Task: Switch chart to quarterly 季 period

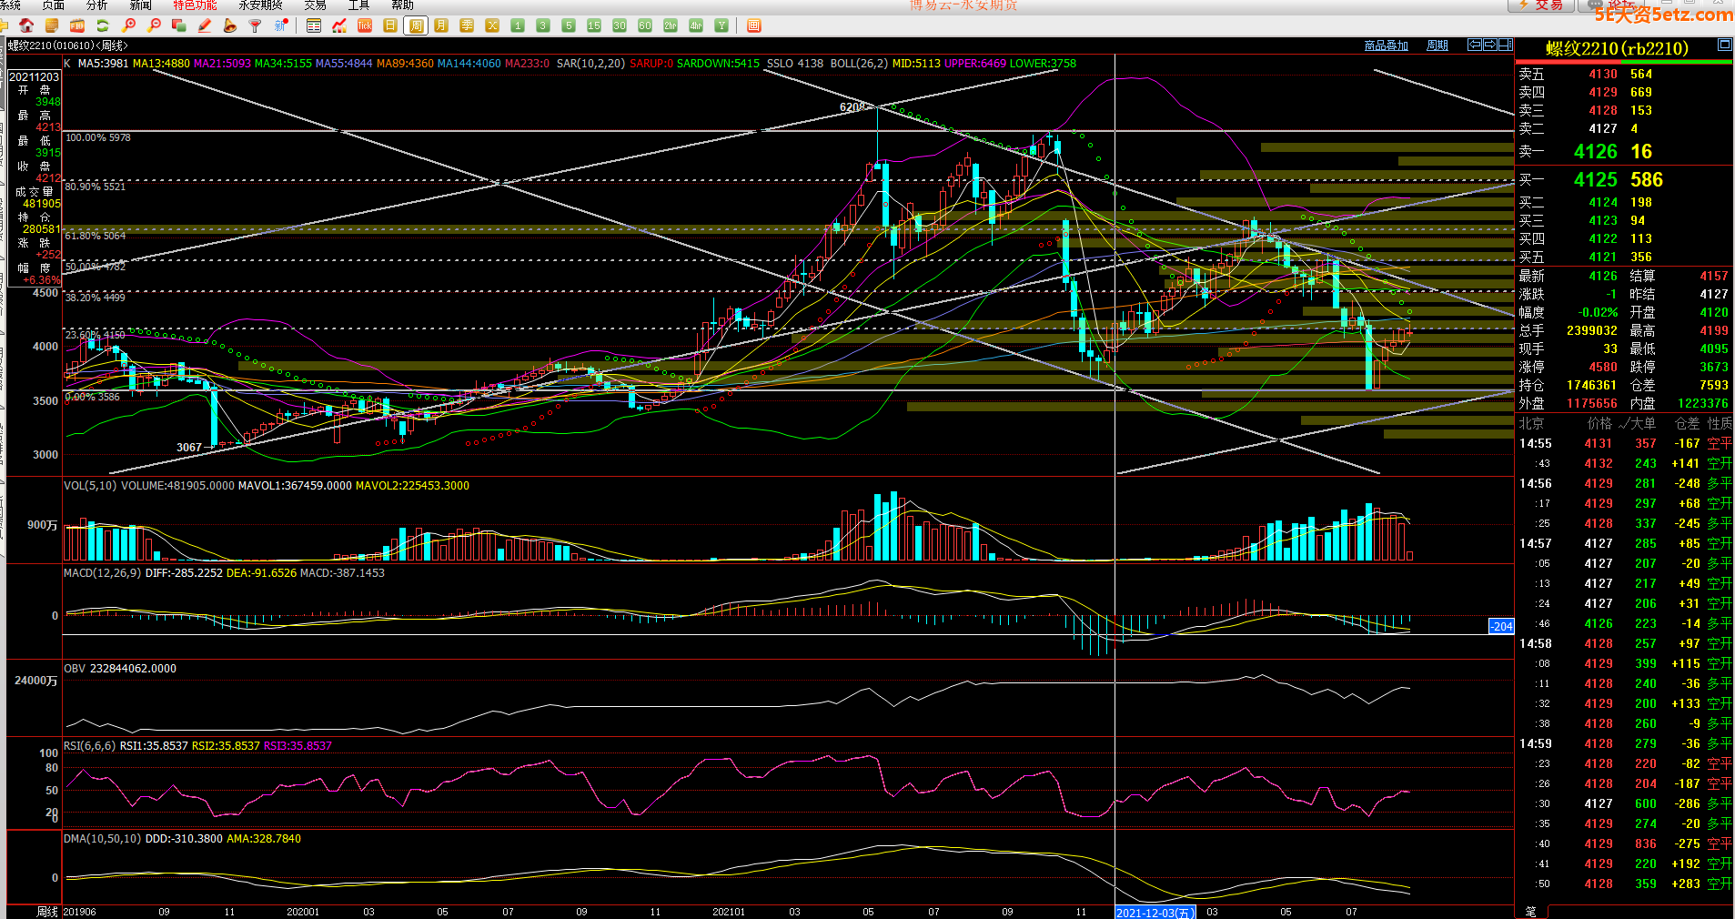Action: [x=467, y=25]
